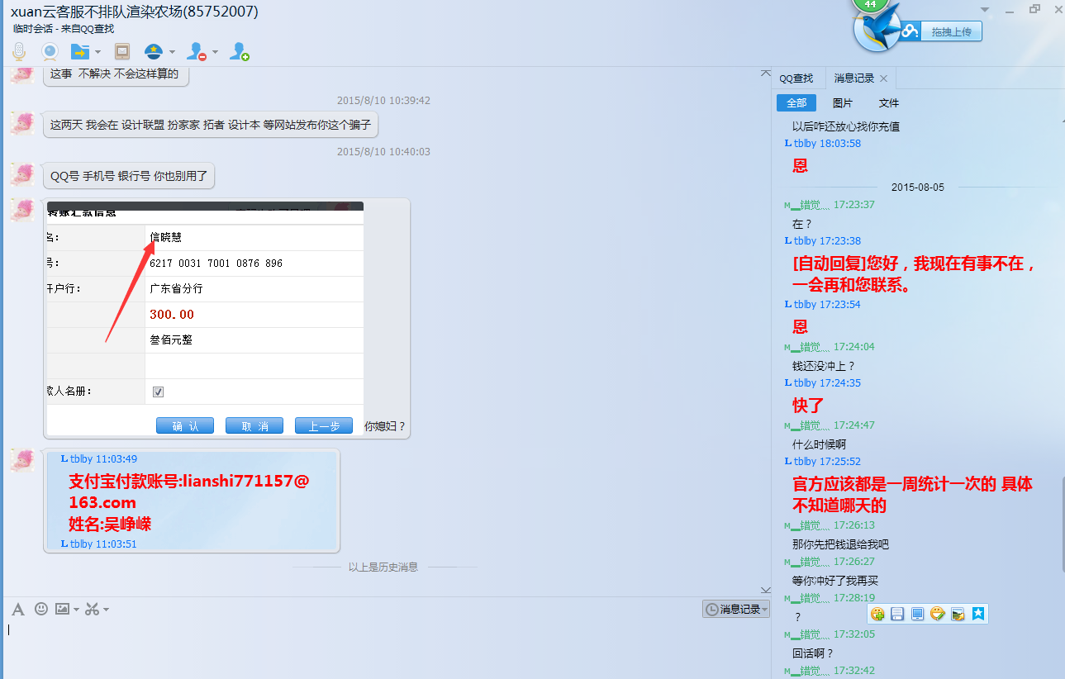
Task: Click the forward image icon in floating toolbar
Action: coord(958,614)
